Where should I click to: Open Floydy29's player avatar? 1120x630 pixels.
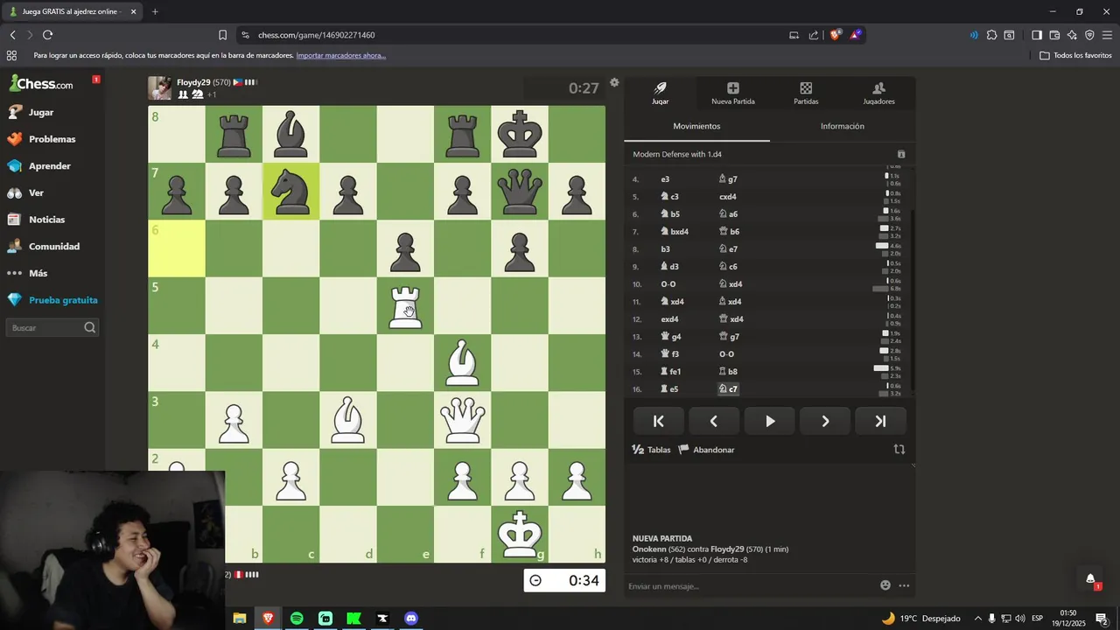[159, 88]
